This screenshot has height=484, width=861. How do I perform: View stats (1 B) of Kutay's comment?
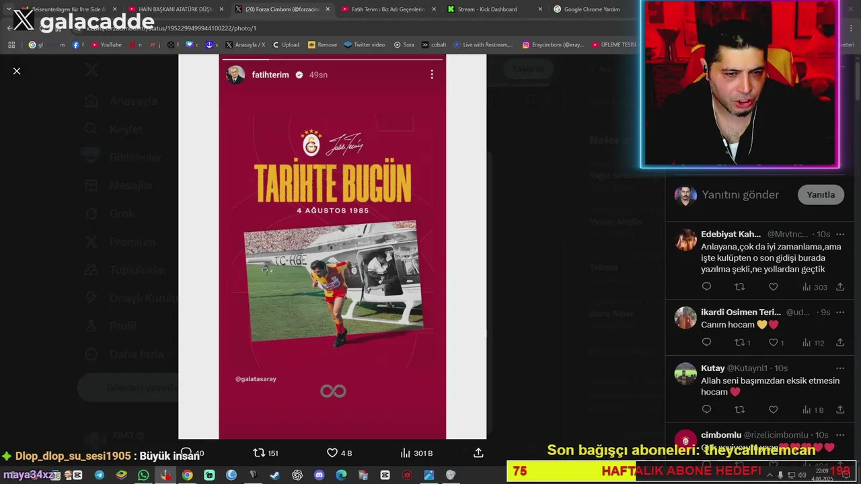tap(813, 409)
